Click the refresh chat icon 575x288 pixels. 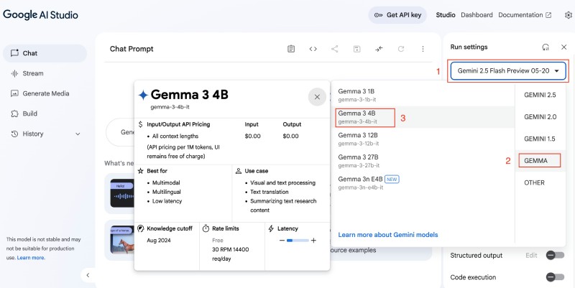[x=401, y=49]
